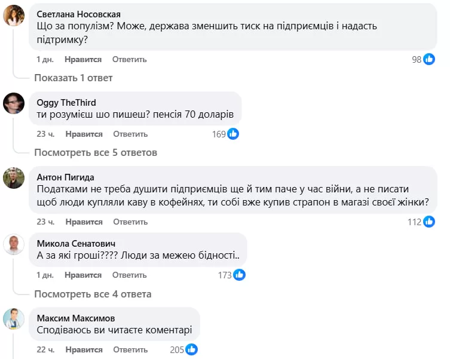Toggle Нравится on Максим Максимов's comment
The height and width of the screenshot is (359, 450).
[x=84, y=349]
